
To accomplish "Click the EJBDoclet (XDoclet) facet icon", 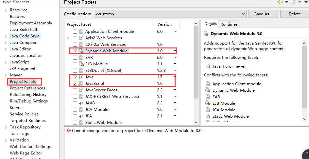I will [81, 70].
